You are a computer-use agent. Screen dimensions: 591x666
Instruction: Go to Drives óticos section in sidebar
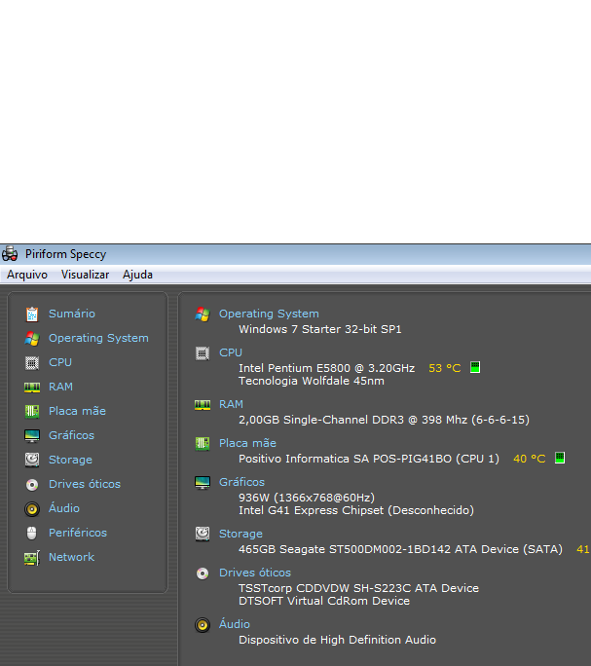click(x=85, y=484)
